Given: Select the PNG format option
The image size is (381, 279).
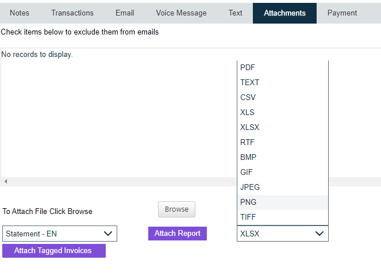Looking at the screenshot, I should click(x=249, y=202).
